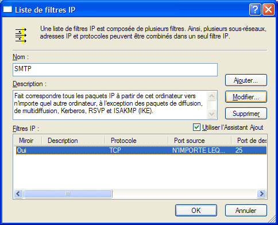Cancel with the Annuler button
Screen dimensions: 278x225
(x=246, y=211)
